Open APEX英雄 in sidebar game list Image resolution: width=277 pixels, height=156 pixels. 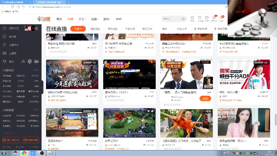point(34,102)
